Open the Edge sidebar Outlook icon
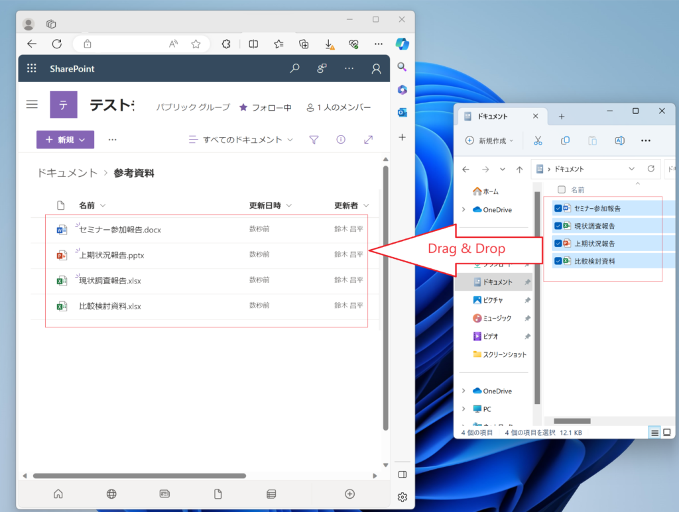This screenshot has width=679, height=512. (x=402, y=113)
